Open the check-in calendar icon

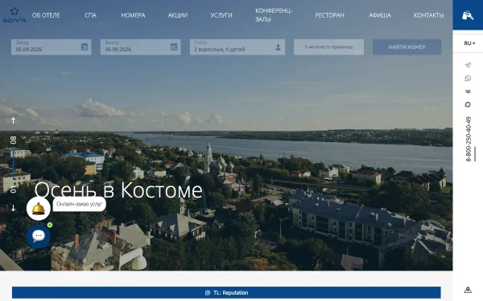(x=85, y=47)
